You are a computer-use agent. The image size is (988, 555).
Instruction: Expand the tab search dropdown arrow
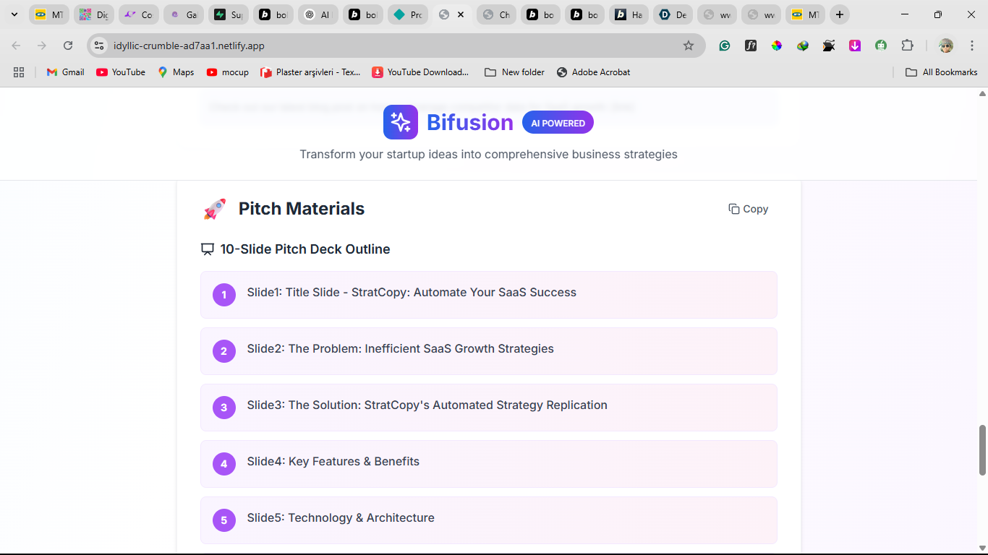14,14
